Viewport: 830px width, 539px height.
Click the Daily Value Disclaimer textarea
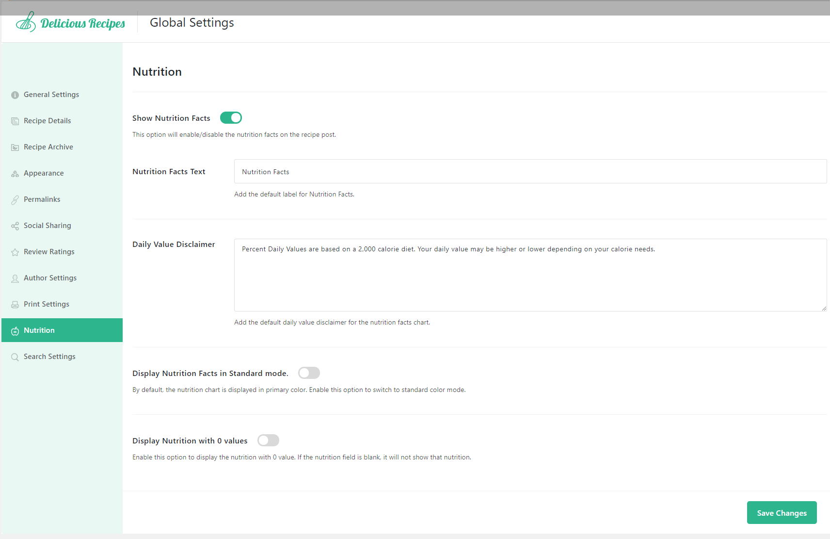click(x=530, y=275)
